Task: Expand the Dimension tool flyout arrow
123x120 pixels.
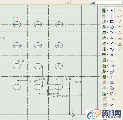Action: (116, 66)
